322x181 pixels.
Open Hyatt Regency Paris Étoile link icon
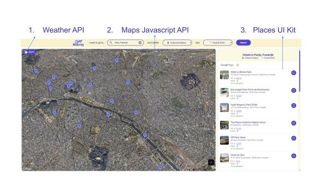point(294,105)
